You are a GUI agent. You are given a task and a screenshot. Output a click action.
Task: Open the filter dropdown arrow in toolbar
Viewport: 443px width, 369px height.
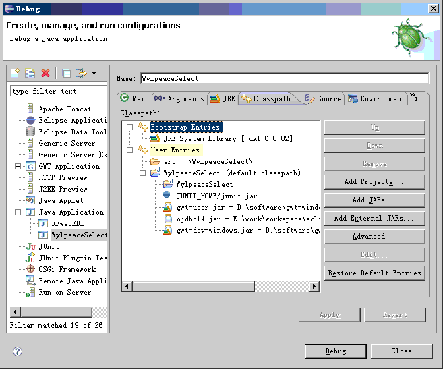[94, 74]
